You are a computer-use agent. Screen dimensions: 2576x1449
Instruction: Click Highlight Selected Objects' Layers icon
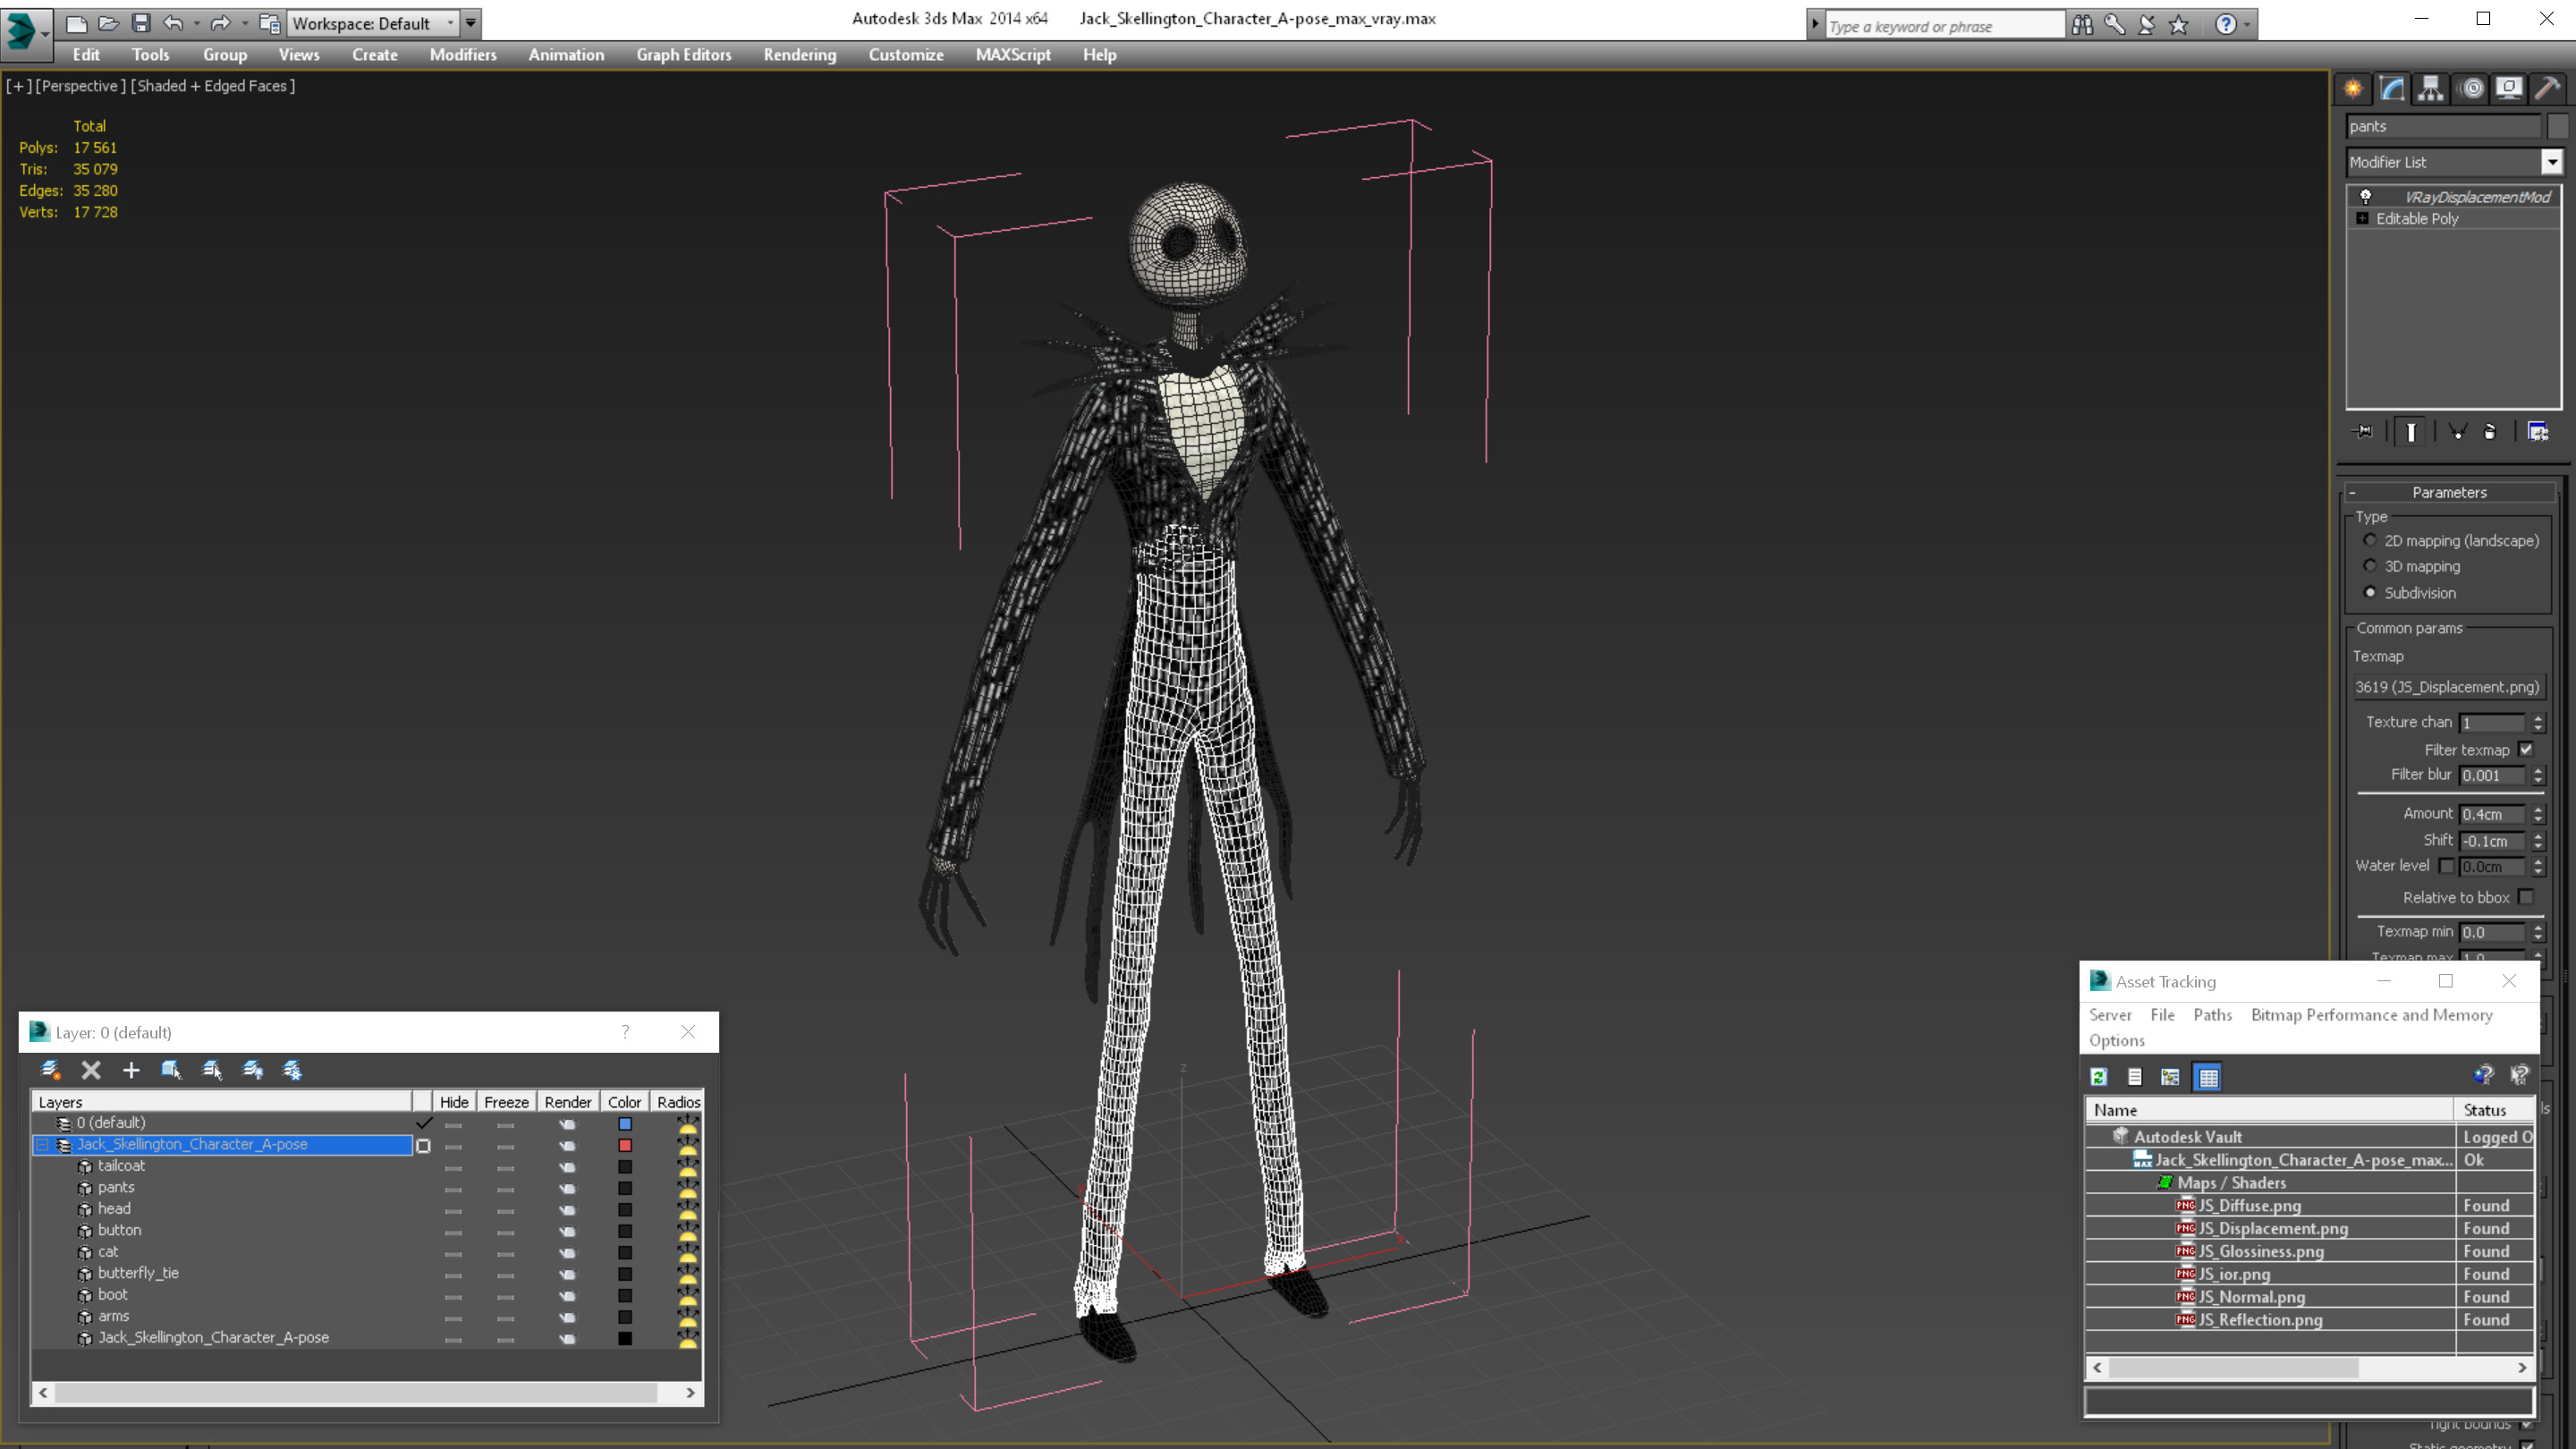(x=212, y=1070)
